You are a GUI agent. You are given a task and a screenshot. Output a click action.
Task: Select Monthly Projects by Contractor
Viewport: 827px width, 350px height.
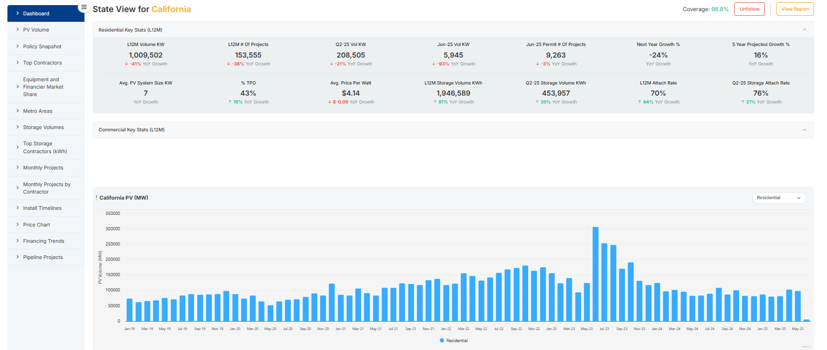coord(46,188)
